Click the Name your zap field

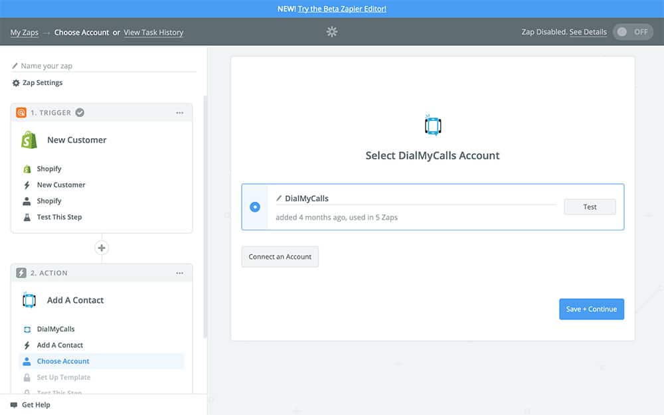click(106, 66)
